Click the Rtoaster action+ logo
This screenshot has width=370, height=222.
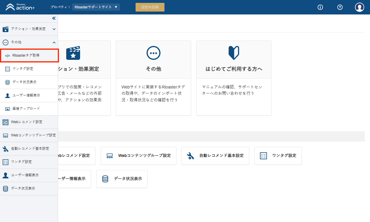[20, 7]
